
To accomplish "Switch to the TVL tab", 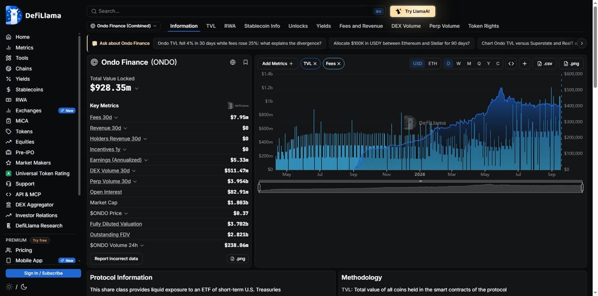I will pyautogui.click(x=211, y=26).
